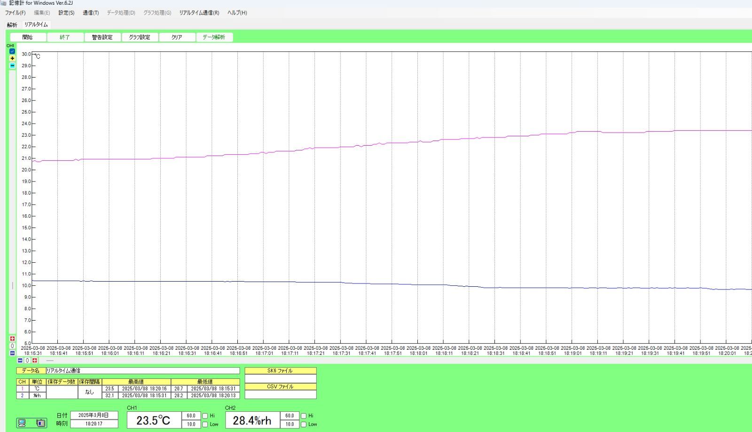This screenshot has height=432, width=752.
Task: Open the リアルタイム通信(R) menu
Action: point(199,13)
